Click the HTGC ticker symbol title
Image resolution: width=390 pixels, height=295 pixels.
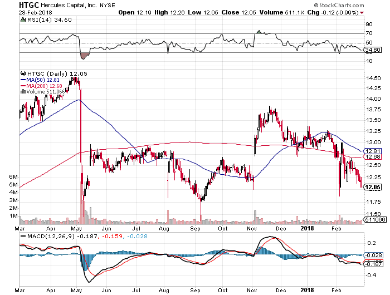click(x=29, y=5)
